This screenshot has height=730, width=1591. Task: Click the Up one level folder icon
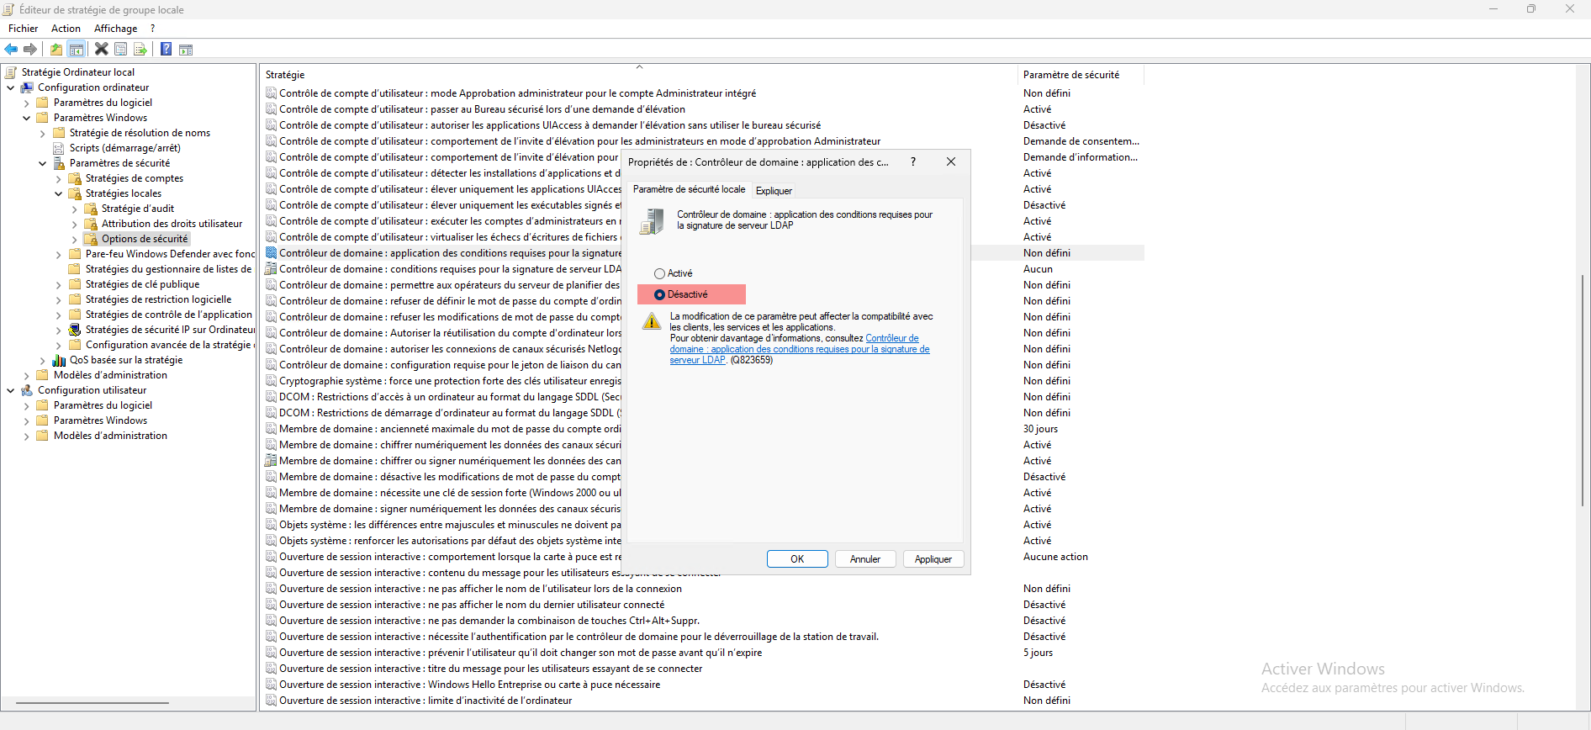(56, 50)
